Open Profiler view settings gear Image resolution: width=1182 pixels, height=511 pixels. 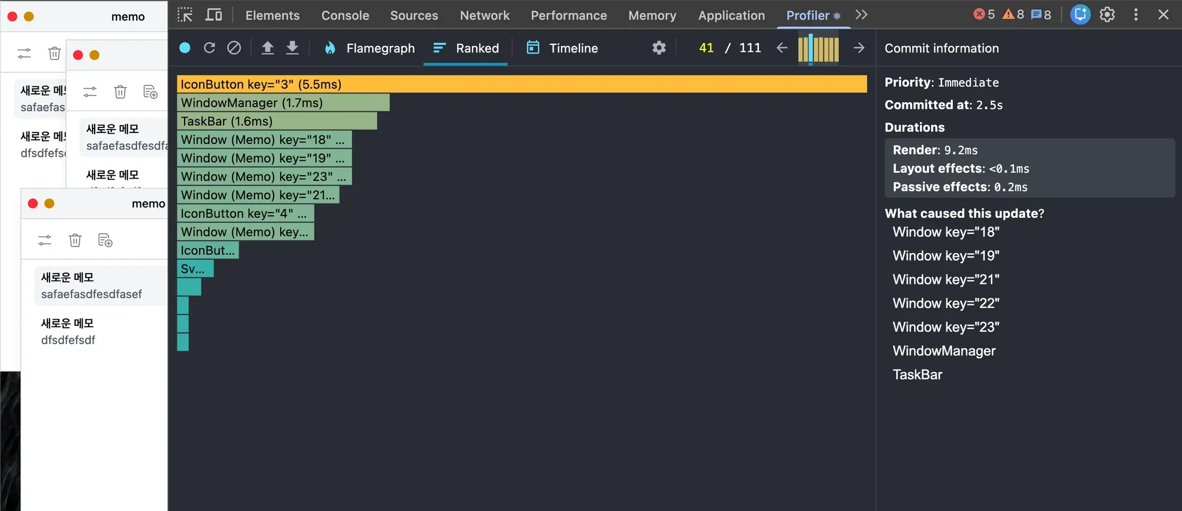pos(659,48)
